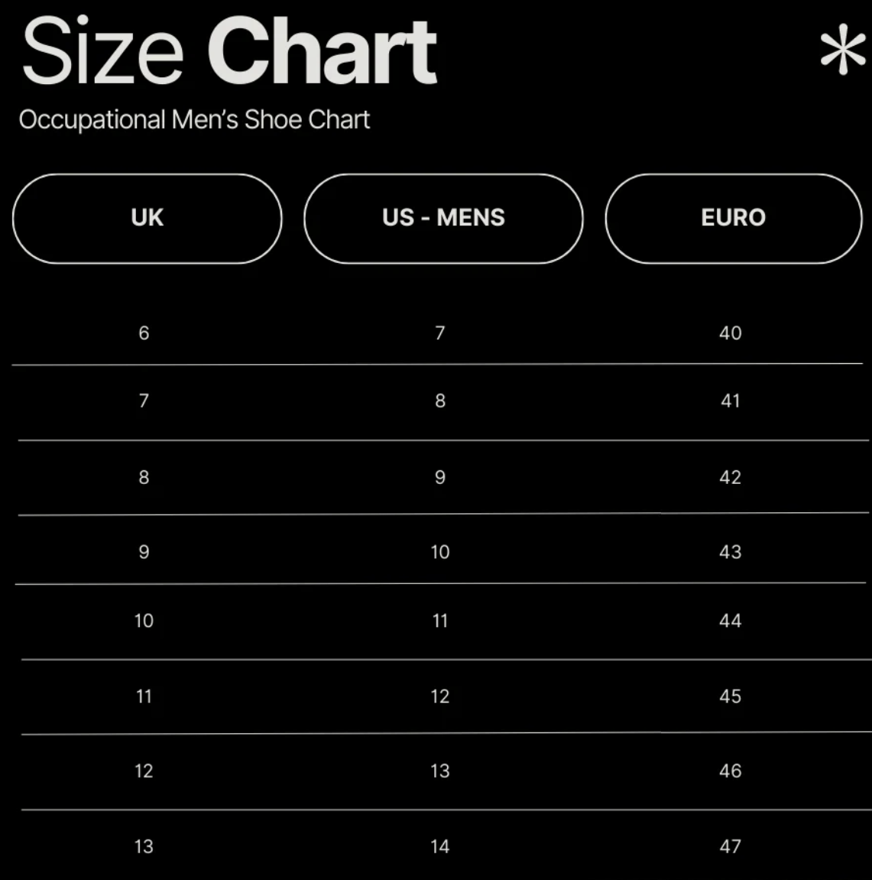
Task: Select Euro size 41 value
Action: 730,401
